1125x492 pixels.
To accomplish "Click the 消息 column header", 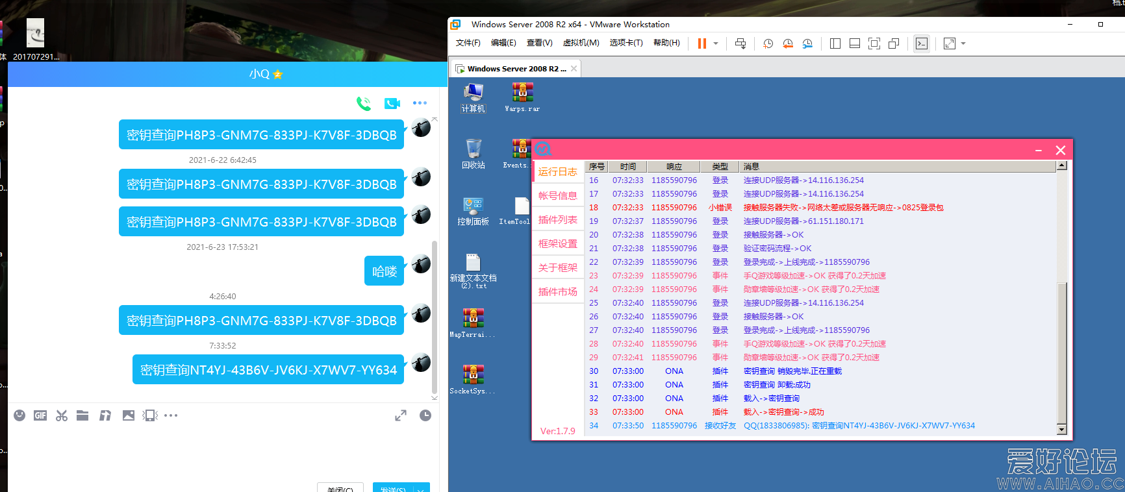I will (898, 167).
